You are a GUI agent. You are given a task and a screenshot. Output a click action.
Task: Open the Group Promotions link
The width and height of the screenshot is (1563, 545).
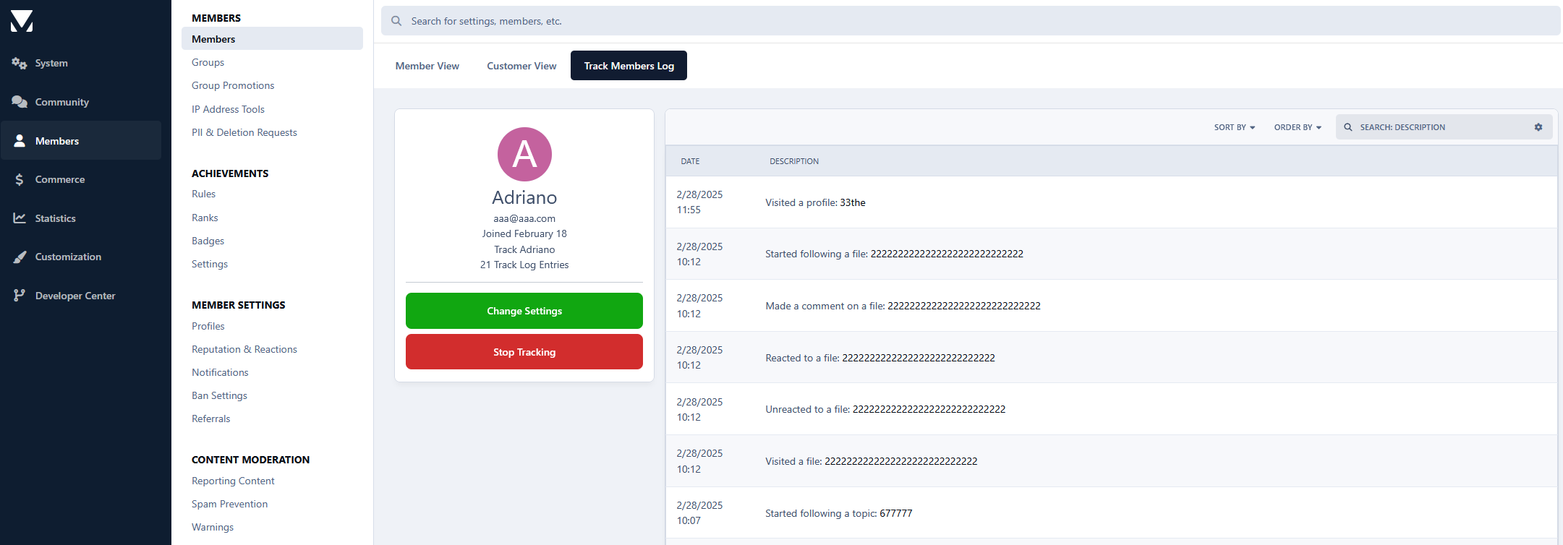[233, 85]
